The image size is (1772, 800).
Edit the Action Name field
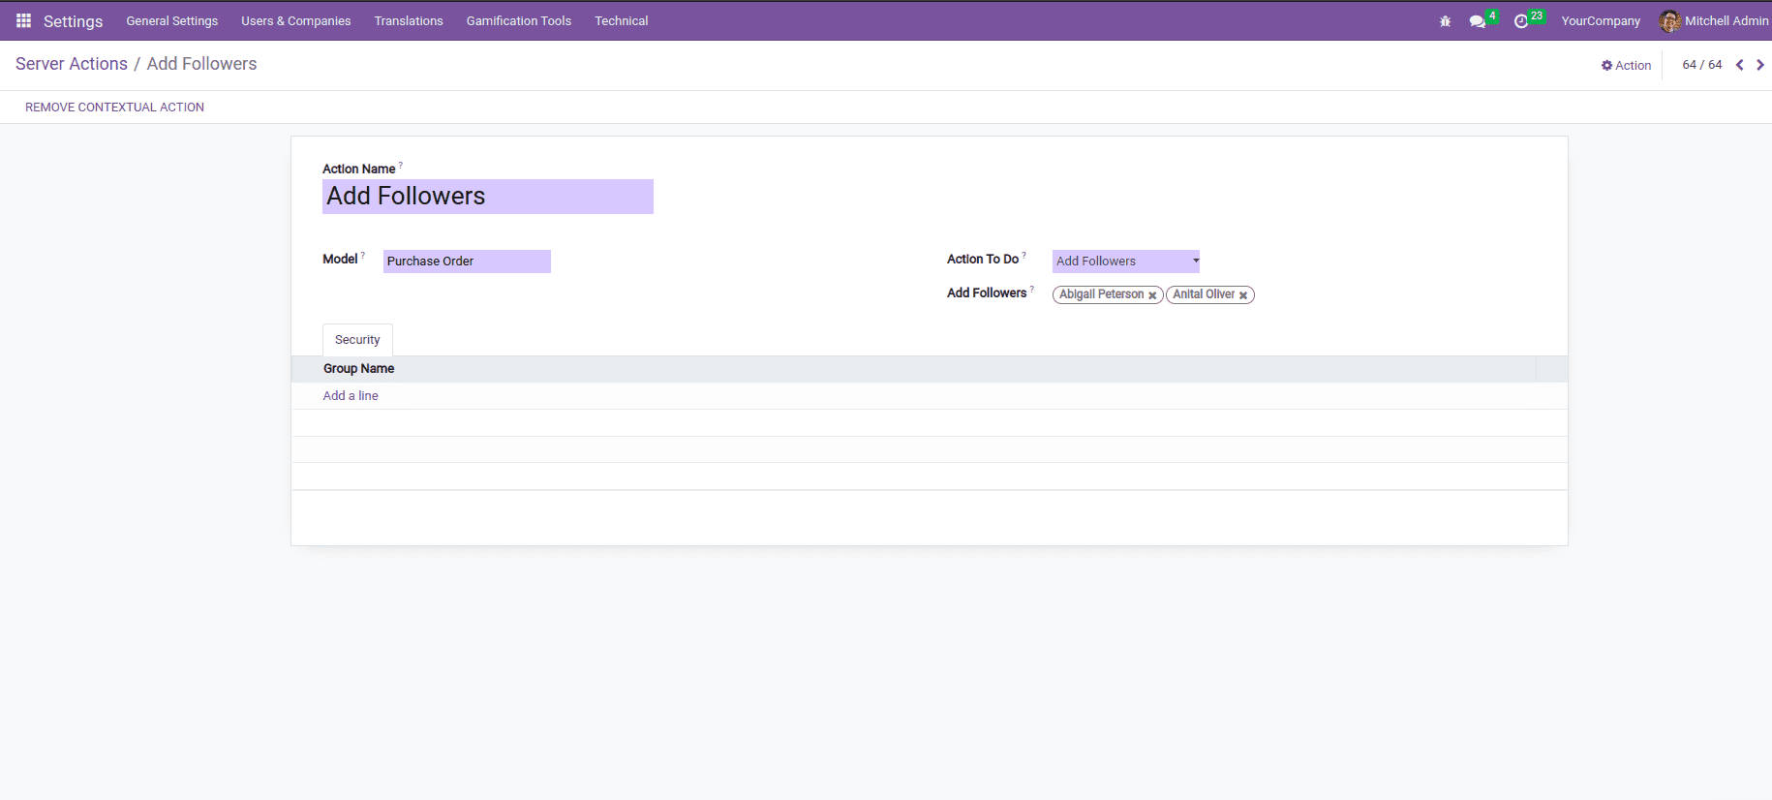pos(488,197)
